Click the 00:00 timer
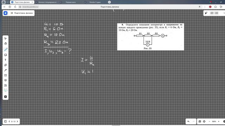The image size is (225, 126). click(214, 13)
